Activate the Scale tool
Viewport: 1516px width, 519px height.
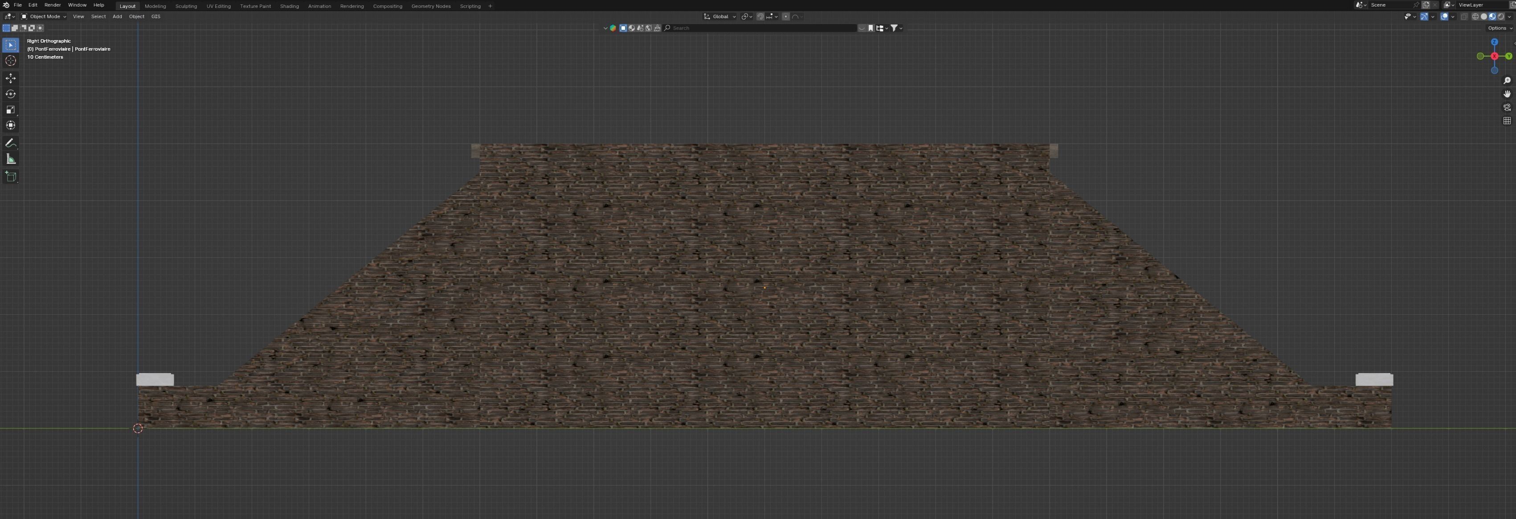point(11,110)
